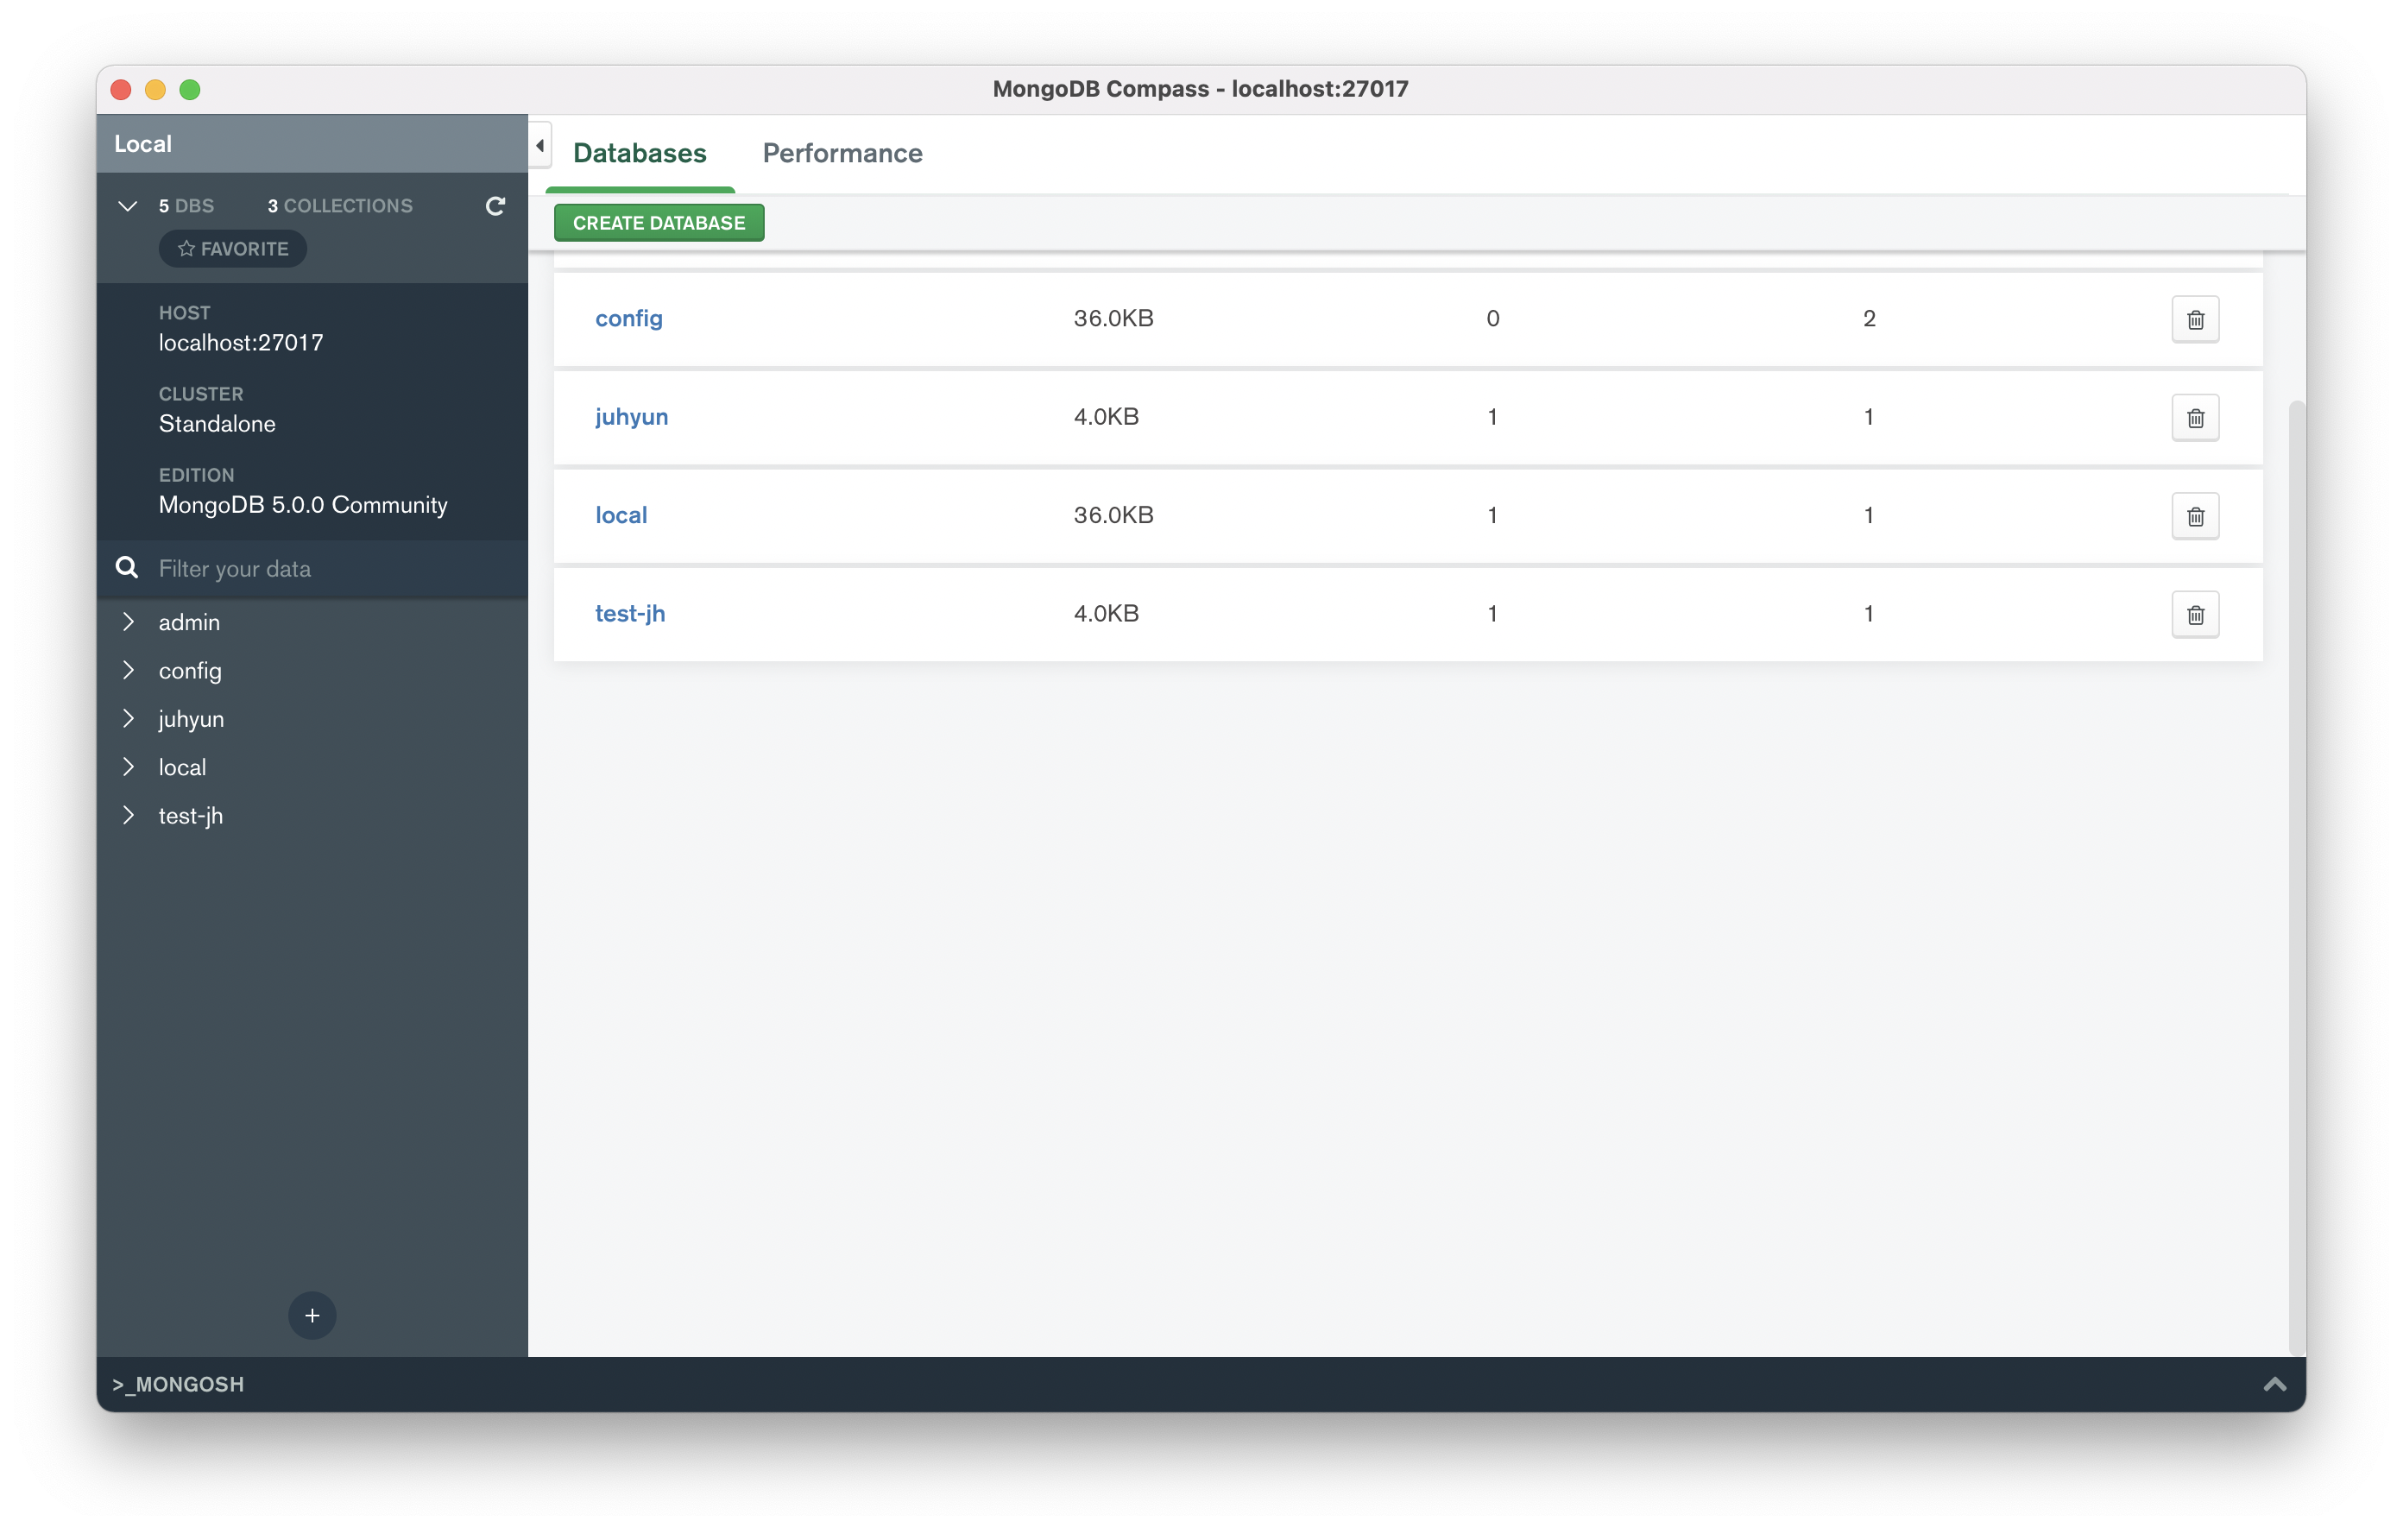
Task: Click the 4.0KB size in test-jh row
Action: pyautogui.click(x=1106, y=613)
